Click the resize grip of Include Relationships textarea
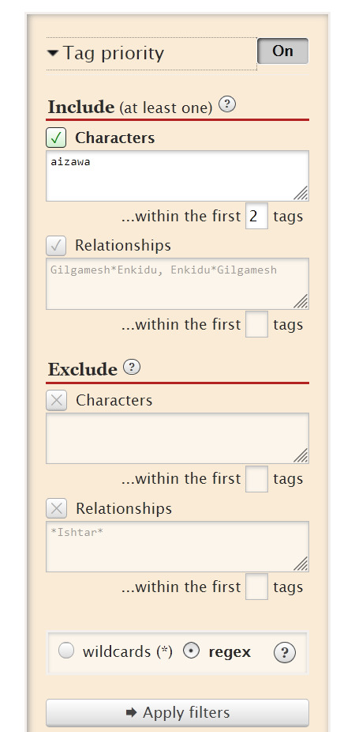 pos(301,301)
